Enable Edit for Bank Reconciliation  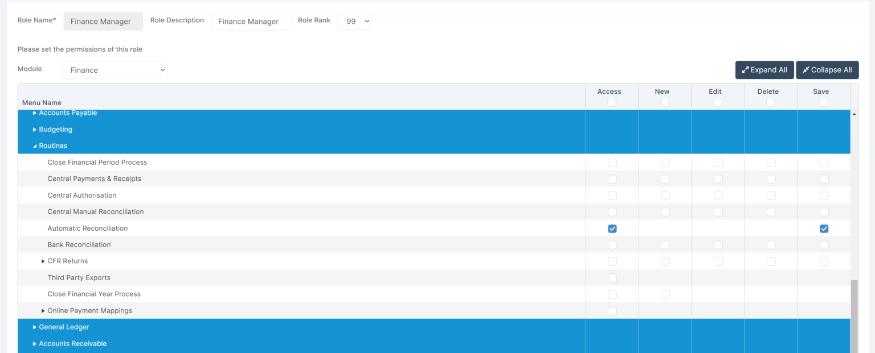pos(718,245)
